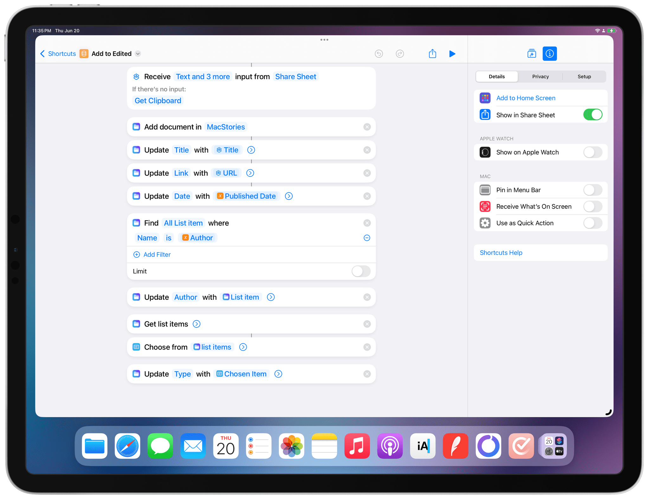Click the redo arrow icon
This screenshot has width=649, height=500.
[x=400, y=54]
